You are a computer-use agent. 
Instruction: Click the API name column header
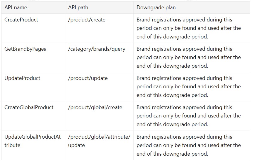(16, 7)
